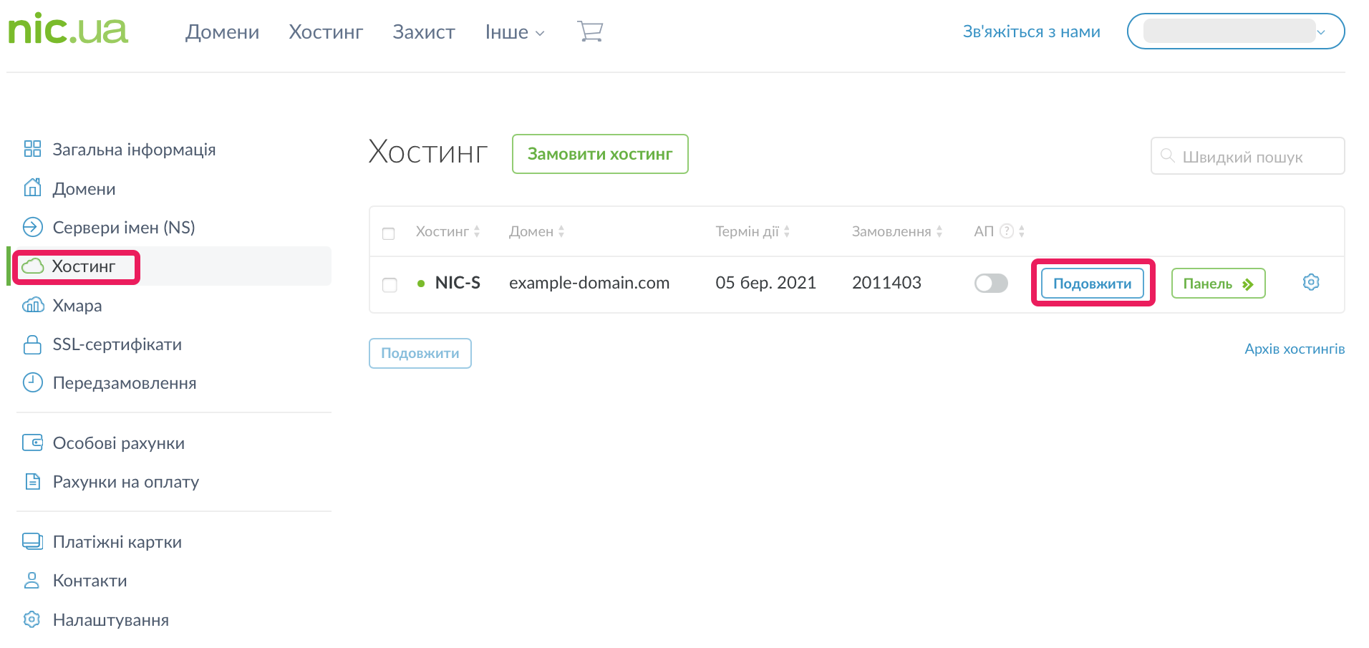Open Домени in the top navigation
Image resolution: width=1369 pixels, height=648 pixels.
222,32
